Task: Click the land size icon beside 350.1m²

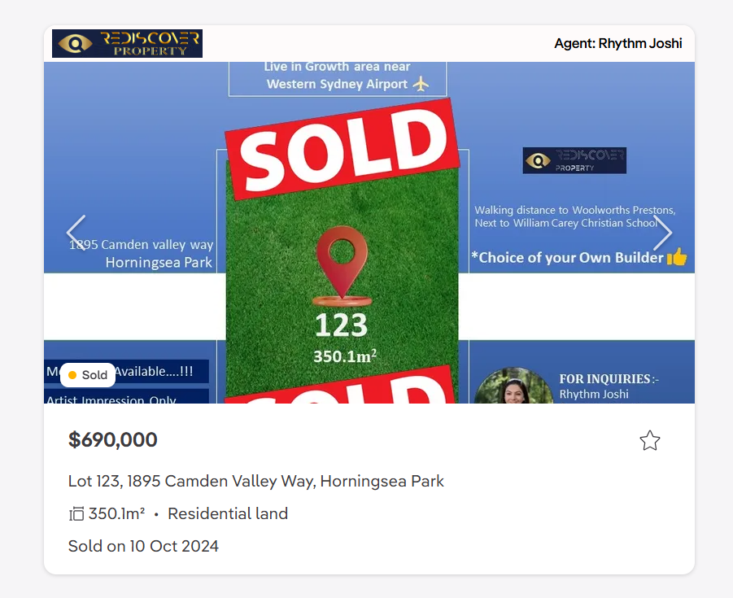Action: coord(76,514)
